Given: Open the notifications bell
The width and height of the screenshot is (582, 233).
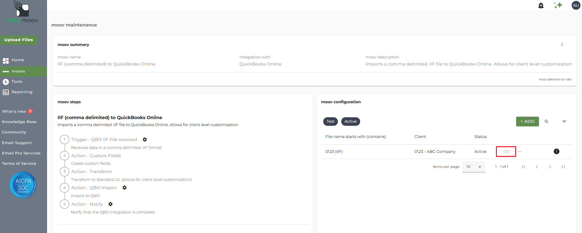Looking at the screenshot, I should click(x=541, y=5).
